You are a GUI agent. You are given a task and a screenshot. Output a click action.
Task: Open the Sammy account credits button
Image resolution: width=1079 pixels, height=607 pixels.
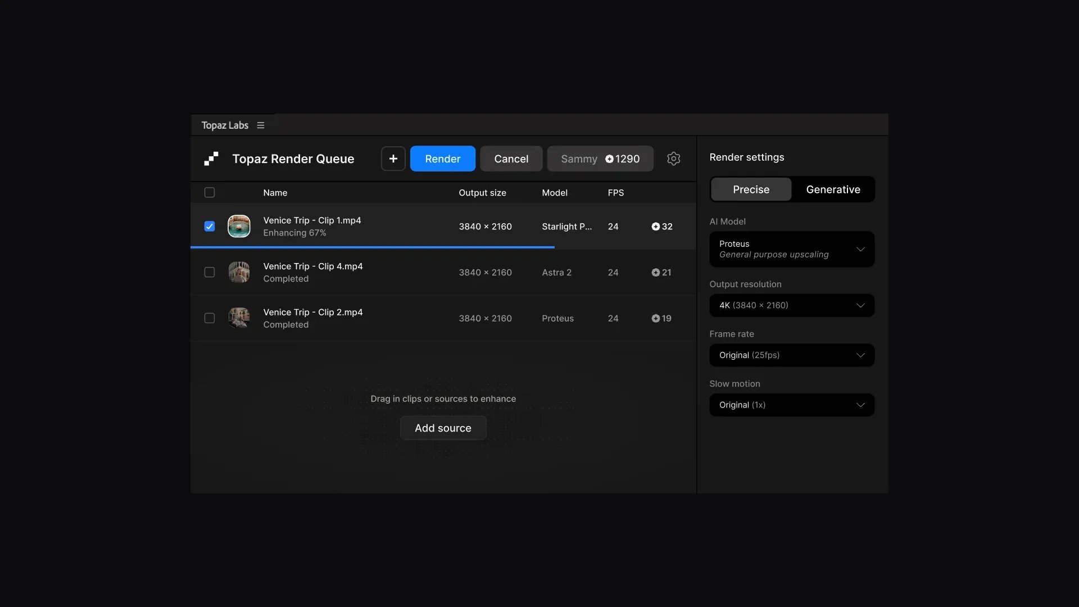(x=600, y=159)
